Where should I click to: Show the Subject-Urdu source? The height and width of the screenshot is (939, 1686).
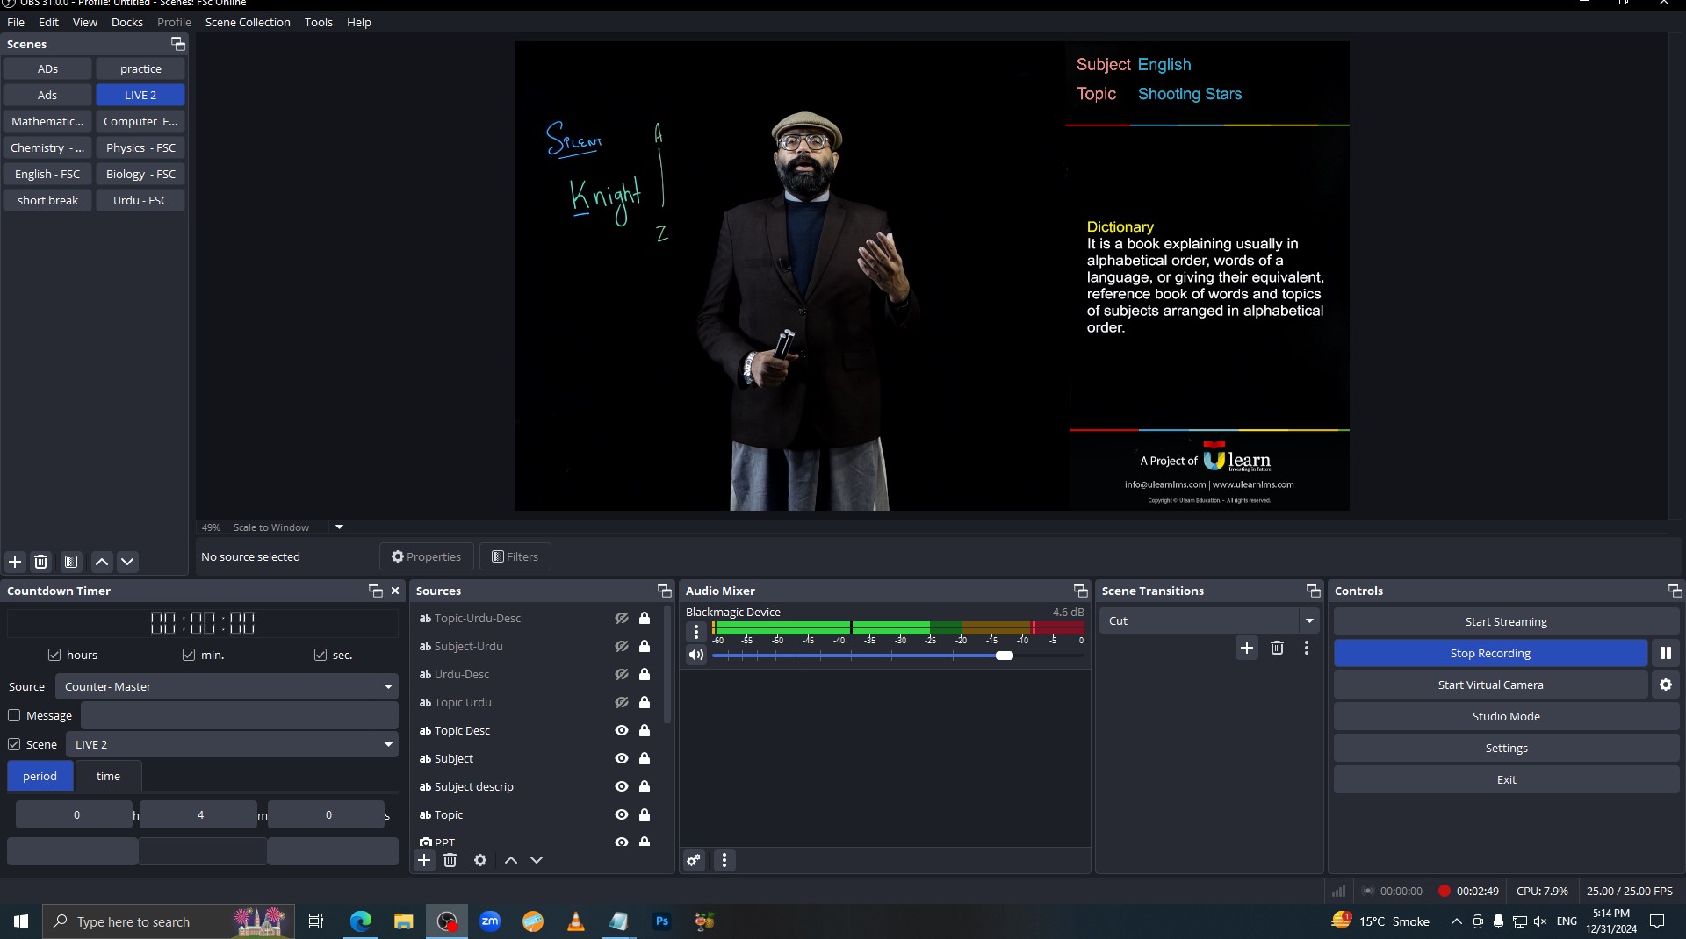tap(622, 646)
